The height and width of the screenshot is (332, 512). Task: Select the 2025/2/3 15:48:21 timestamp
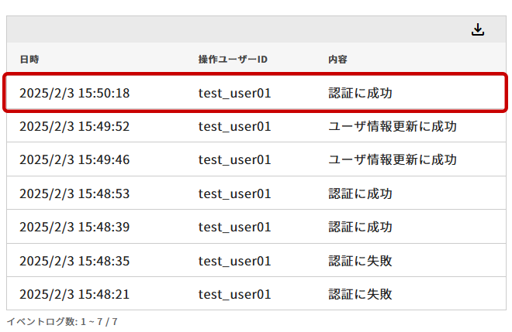pos(74,294)
